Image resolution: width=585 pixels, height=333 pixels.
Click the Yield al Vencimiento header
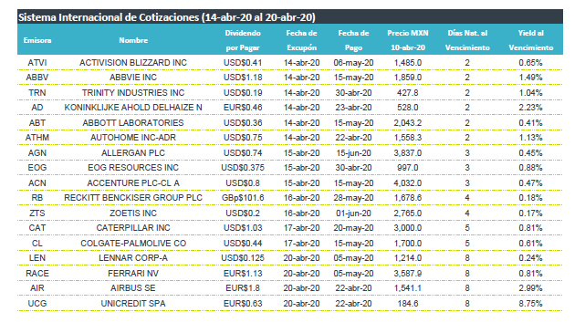click(530, 40)
